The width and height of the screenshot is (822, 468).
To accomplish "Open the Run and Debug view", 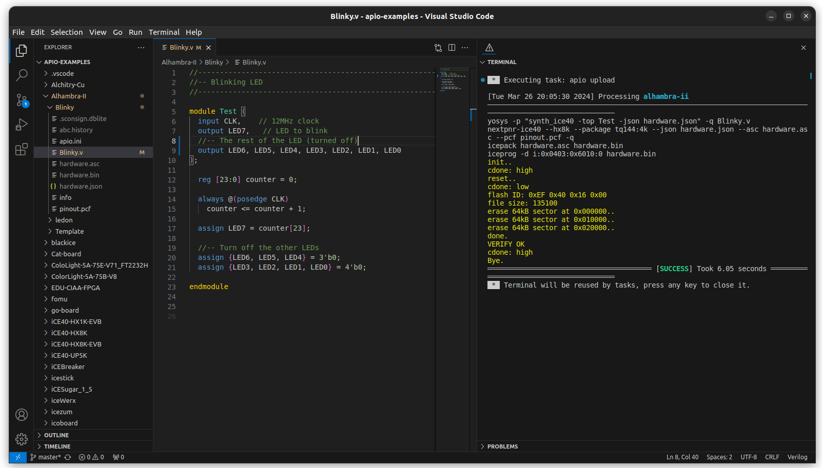I will pyautogui.click(x=22, y=125).
